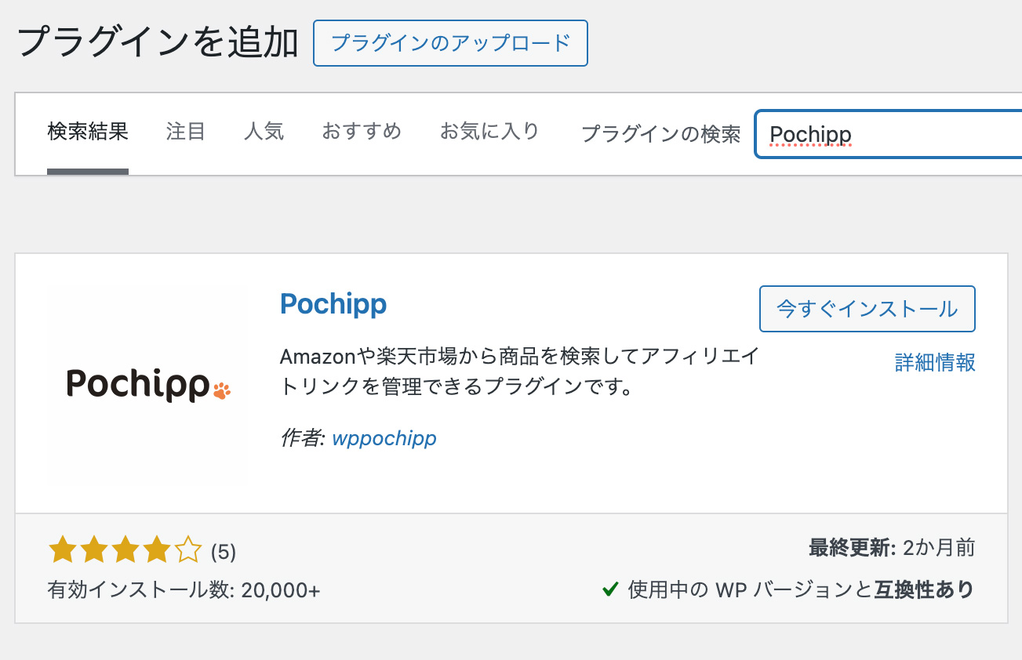Click the (5) review count

point(224,552)
